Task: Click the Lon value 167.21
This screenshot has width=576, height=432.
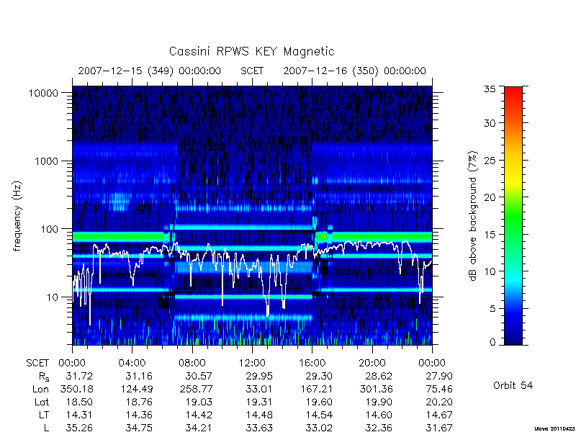Action: coord(316,389)
